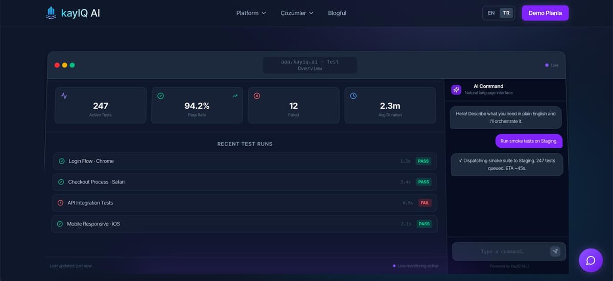Open the Login Flow · Chrome test run

coord(245,161)
